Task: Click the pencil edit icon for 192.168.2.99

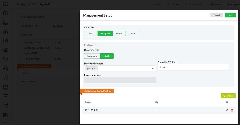Action: tap(227, 110)
